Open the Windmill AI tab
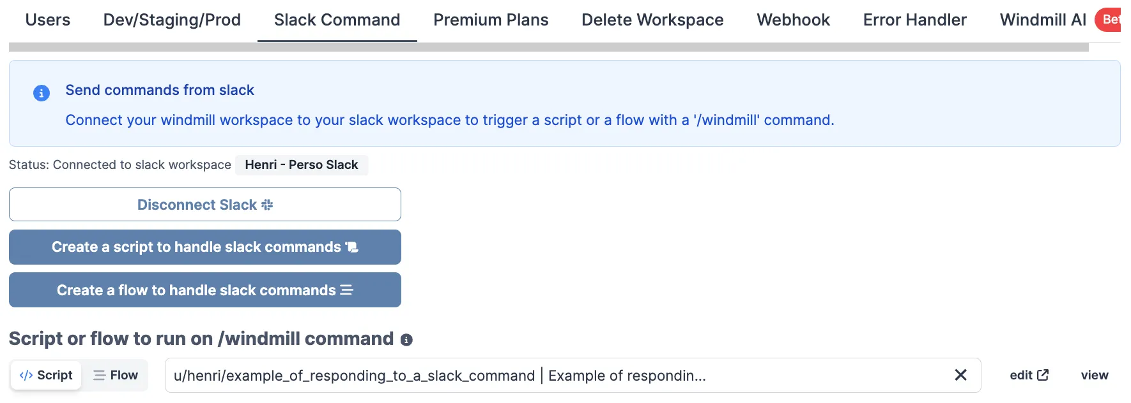The width and height of the screenshot is (1131, 403). coord(1043,20)
